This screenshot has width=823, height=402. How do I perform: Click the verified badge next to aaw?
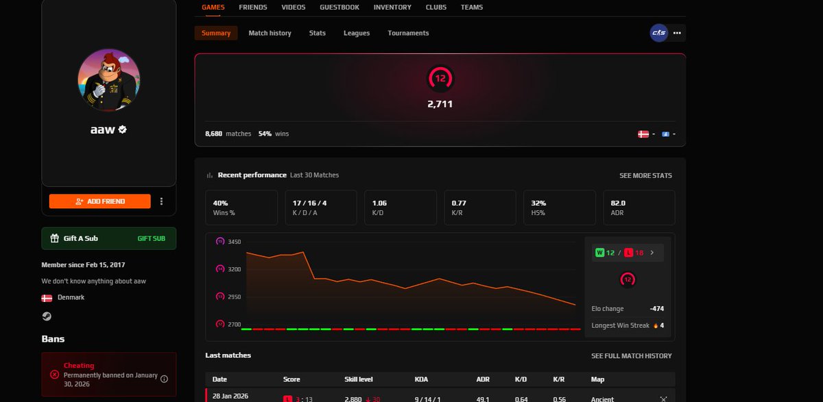[122, 129]
